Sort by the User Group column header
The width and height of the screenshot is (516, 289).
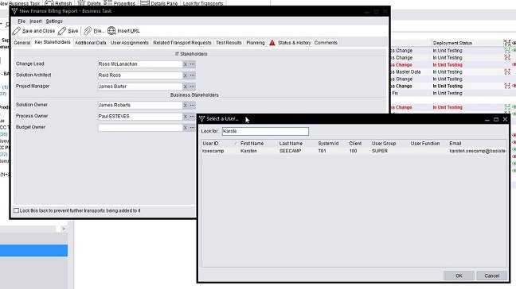point(389,144)
